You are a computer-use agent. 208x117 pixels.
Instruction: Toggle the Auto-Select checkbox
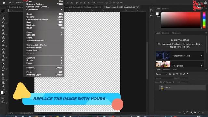[x=17, y=3]
